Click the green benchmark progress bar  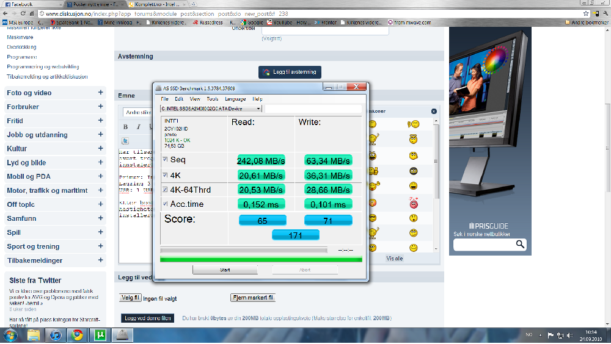[261, 259]
